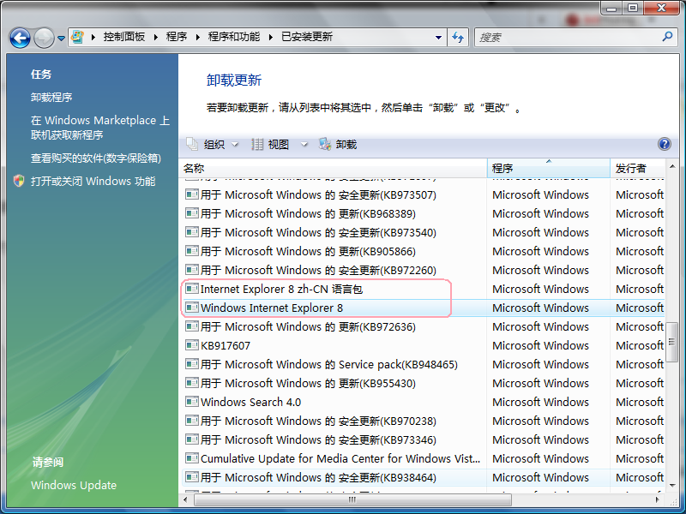Click horizontal scrollbar thumb below list

(352, 499)
